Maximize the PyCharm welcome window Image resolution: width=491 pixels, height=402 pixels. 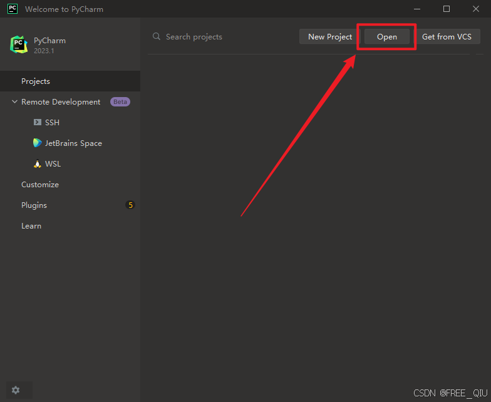(x=447, y=9)
